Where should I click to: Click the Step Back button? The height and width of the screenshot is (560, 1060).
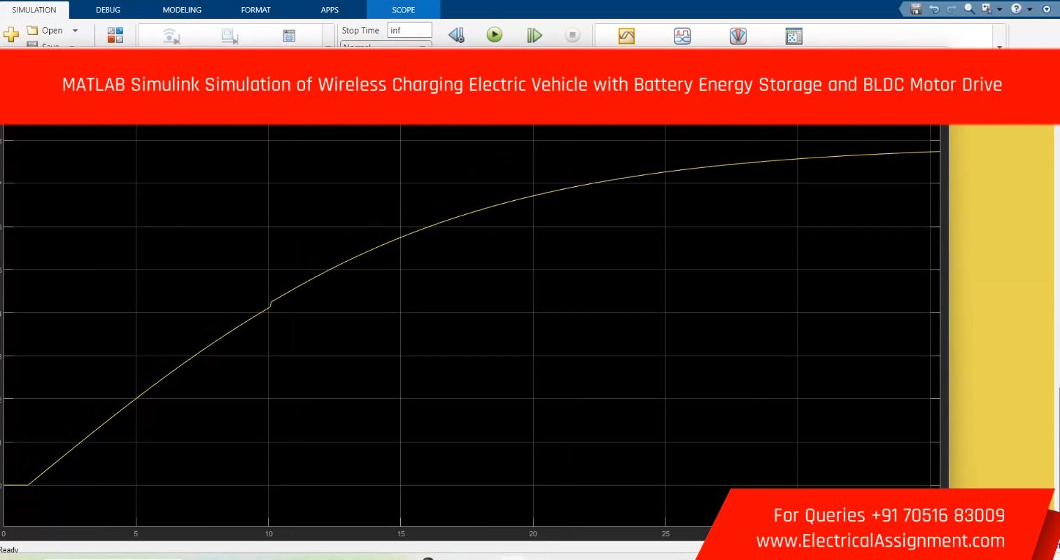point(456,35)
